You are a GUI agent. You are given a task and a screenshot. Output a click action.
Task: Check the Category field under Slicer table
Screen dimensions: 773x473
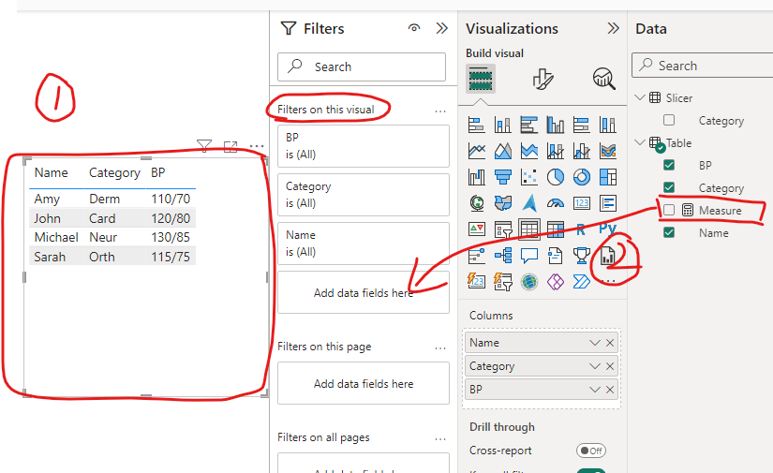click(669, 120)
